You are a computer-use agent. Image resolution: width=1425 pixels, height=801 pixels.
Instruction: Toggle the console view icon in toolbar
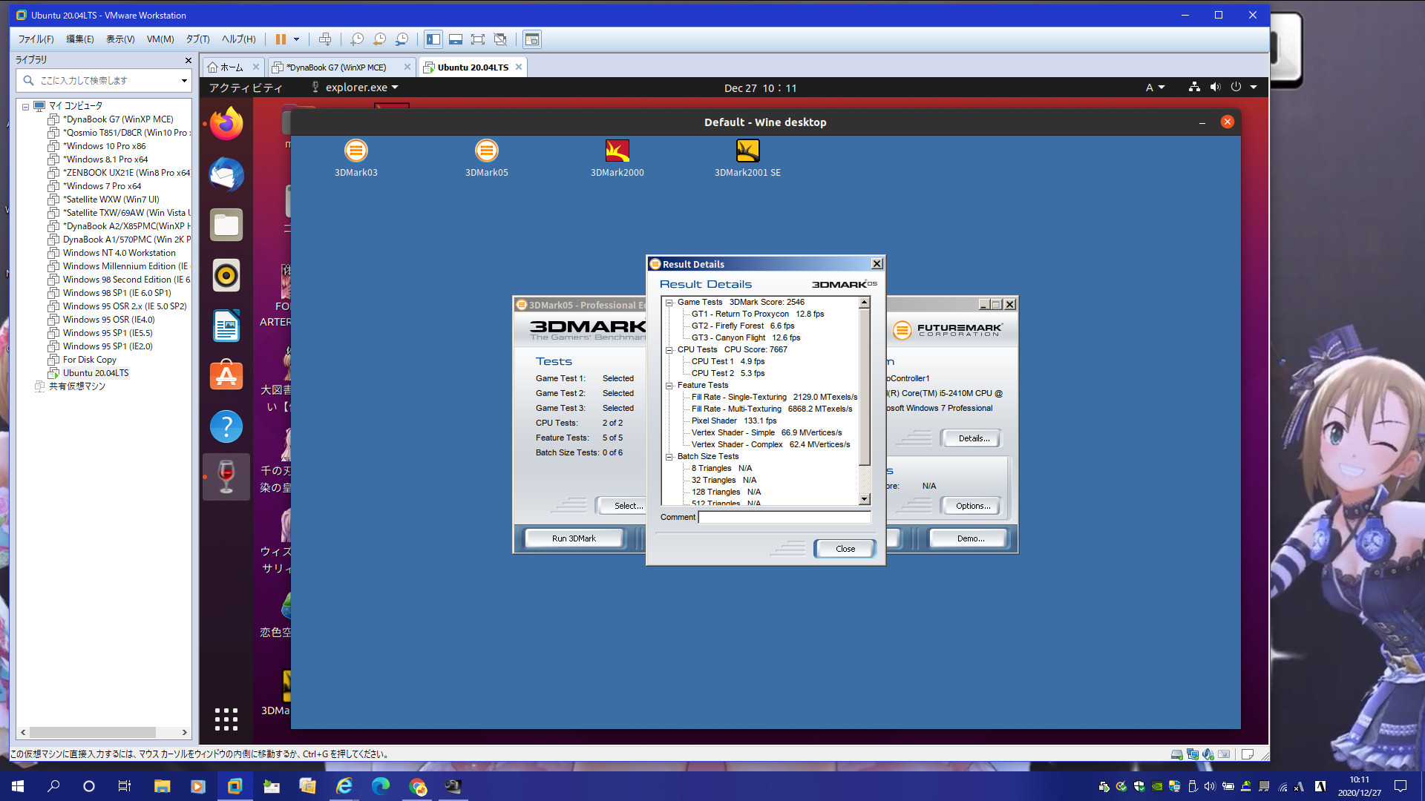point(531,39)
